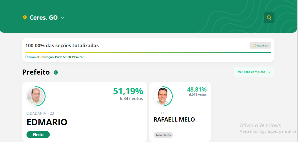298x142 pixels.
Task: Click the 48,81% vote percentage
Action: (x=197, y=89)
